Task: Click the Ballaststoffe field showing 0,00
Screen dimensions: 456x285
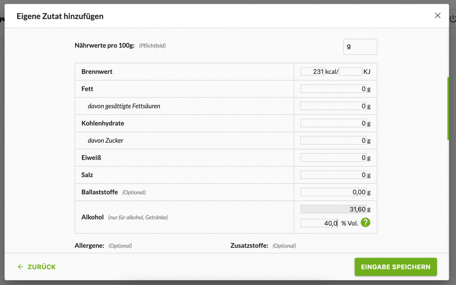Action: point(333,192)
